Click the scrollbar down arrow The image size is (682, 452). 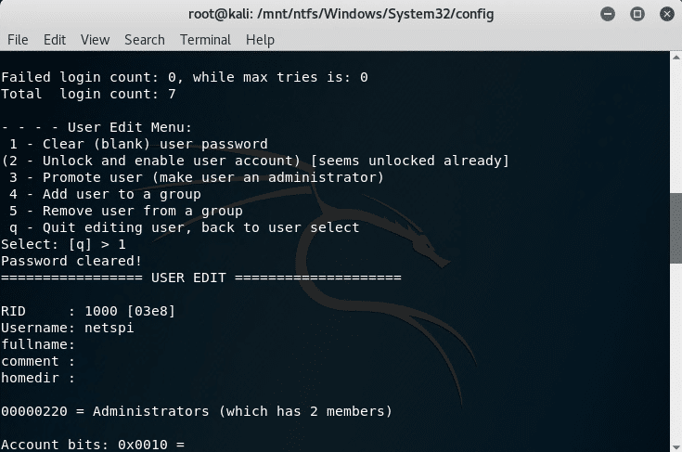pos(676,446)
